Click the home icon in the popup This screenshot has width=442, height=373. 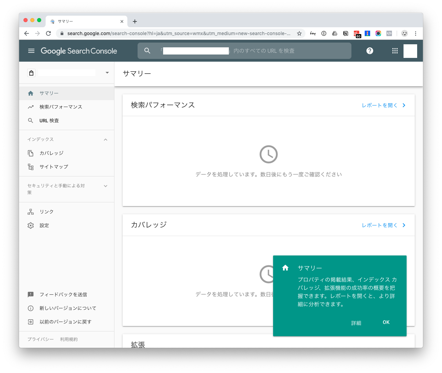(285, 268)
